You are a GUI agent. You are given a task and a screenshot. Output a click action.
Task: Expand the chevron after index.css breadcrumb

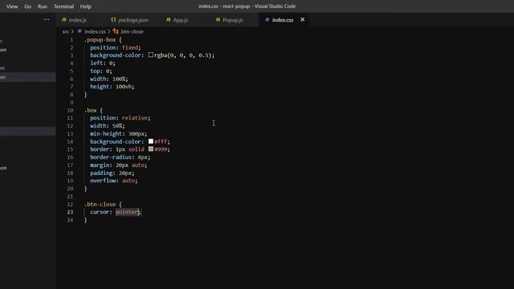(x=109, y=31)
